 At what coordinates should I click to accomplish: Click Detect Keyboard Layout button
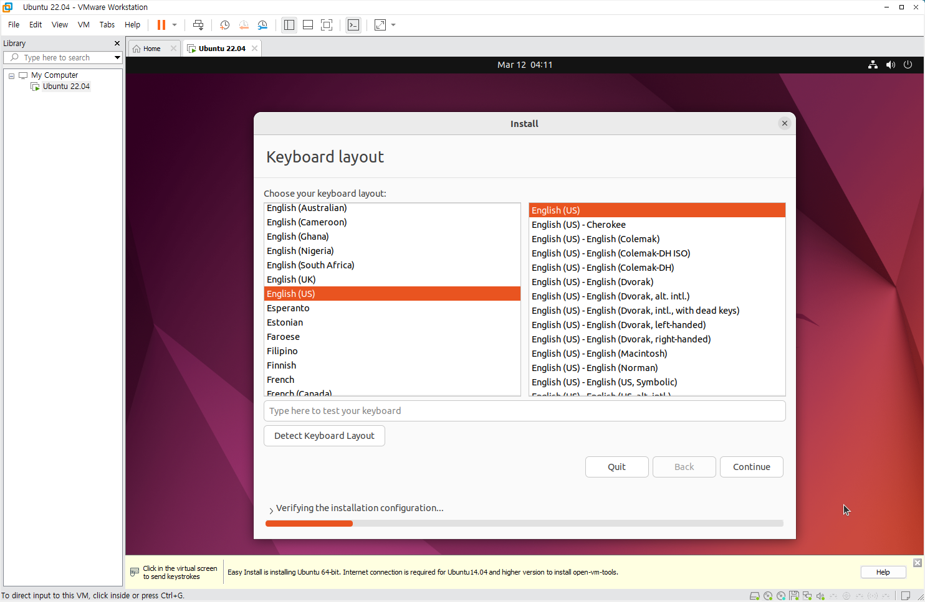click(x=324, y=436)
